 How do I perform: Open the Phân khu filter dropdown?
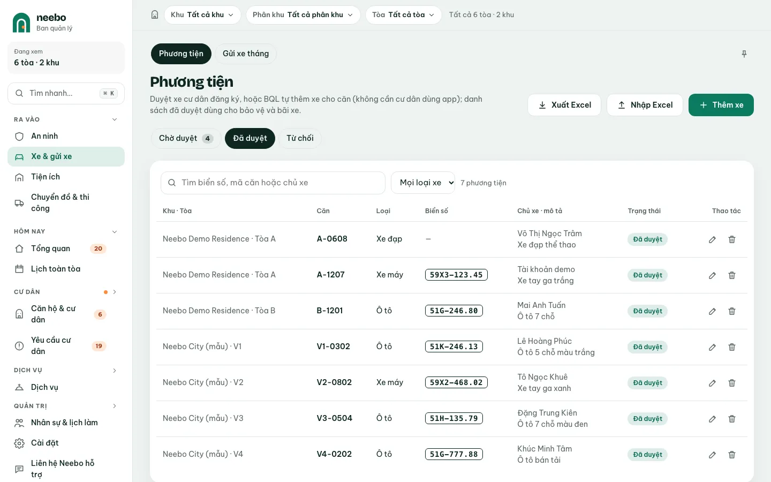click(303, 15)
